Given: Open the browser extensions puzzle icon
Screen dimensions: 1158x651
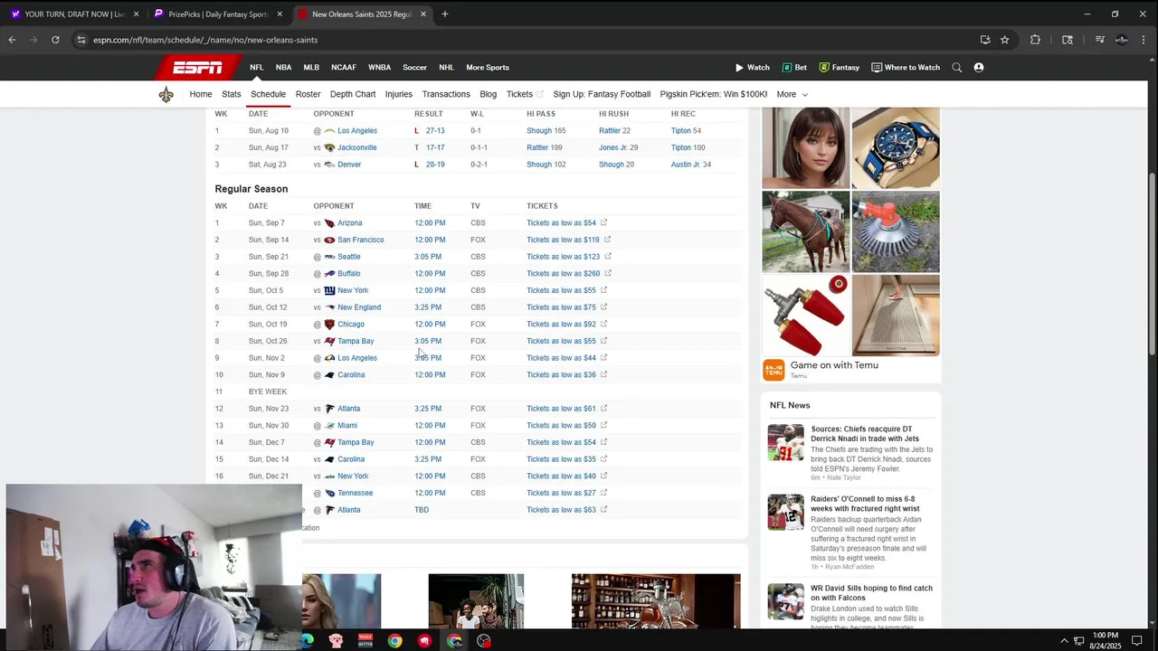Looking at the screenshot, I should tap(1035, 40).
